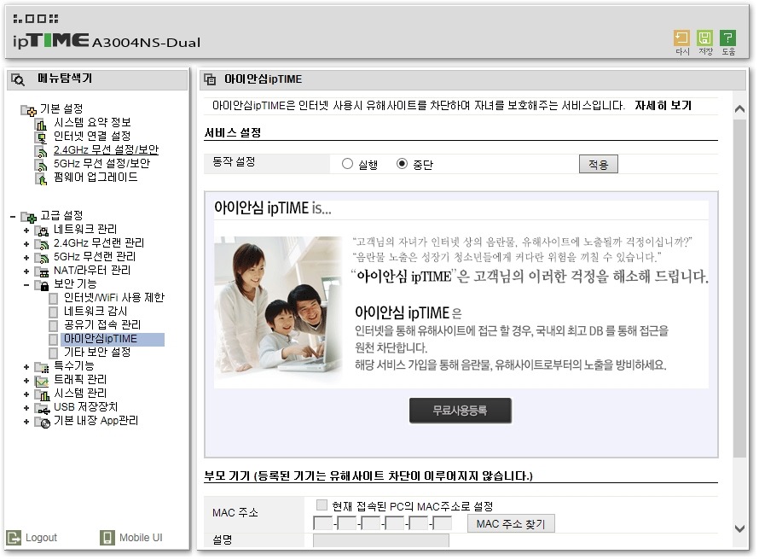Viewport: 759px width, 560px height.
Task: Click the 시스템 관리 icon
Action: [42, 394]
